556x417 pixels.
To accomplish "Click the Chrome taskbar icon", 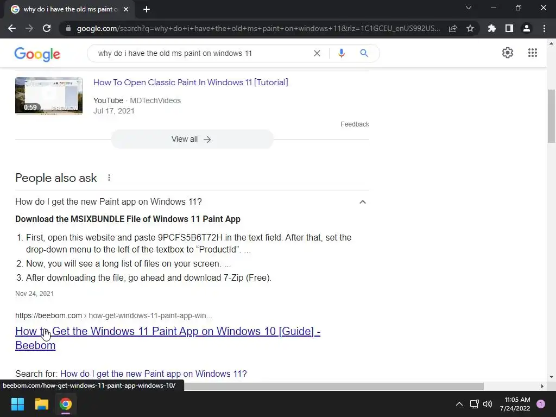I will (66, 404).
